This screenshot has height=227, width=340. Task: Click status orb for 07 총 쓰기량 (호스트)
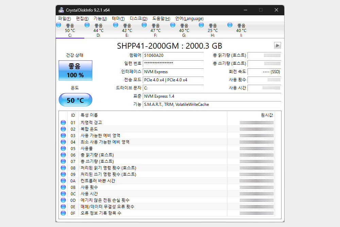63,161
